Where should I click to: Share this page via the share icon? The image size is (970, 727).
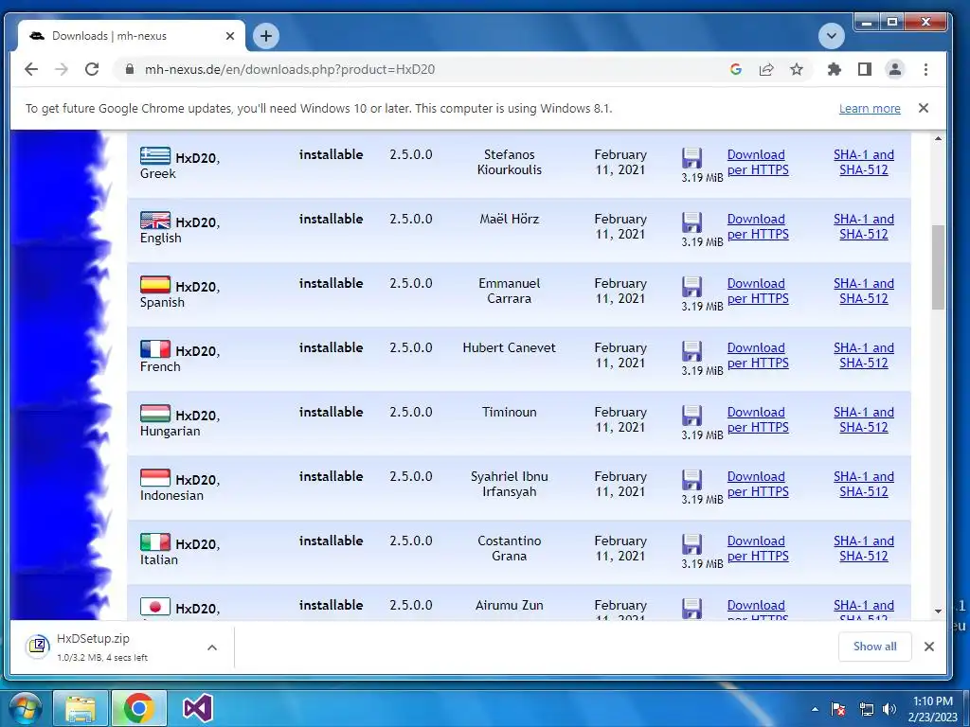766,69
